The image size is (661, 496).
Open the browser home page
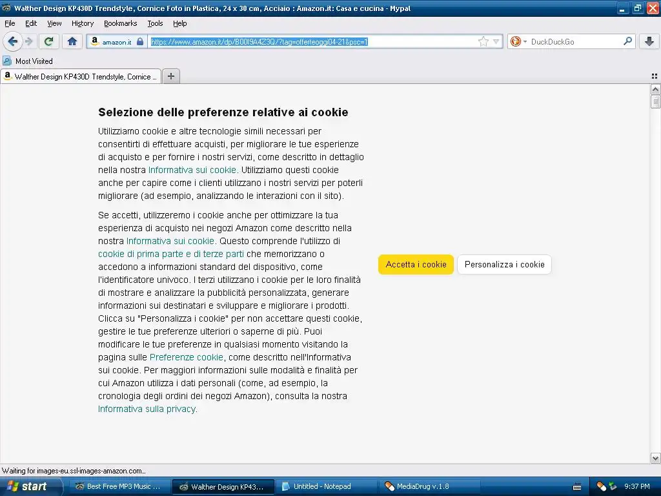pos(72,41)
